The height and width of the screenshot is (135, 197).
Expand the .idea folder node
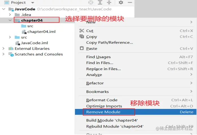tap(10, 15)
